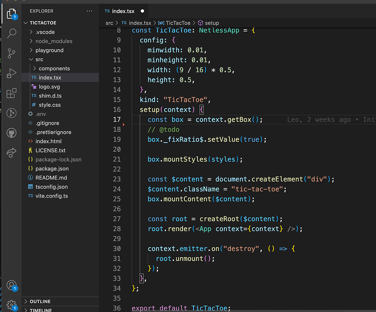
Task: Click the TS icon beside shim.d.ts
Action: coord(34,96)
